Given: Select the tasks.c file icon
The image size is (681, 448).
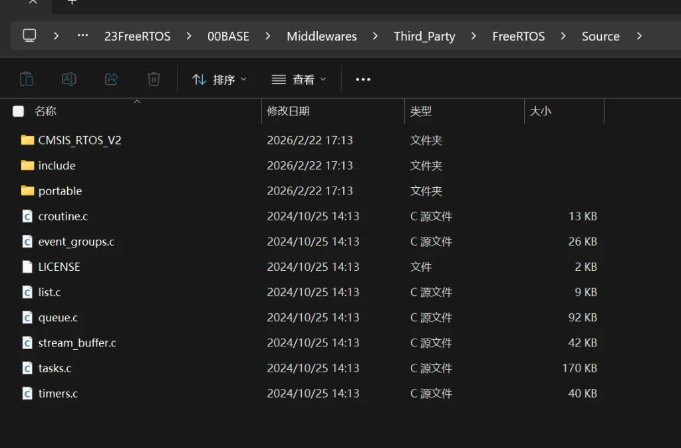Looking at the screenshot, I should pyautogui.click(x=27, y=368).
